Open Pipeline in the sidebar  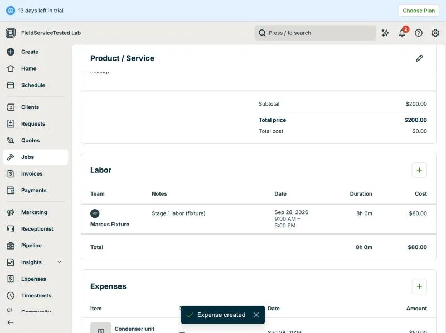36,246
